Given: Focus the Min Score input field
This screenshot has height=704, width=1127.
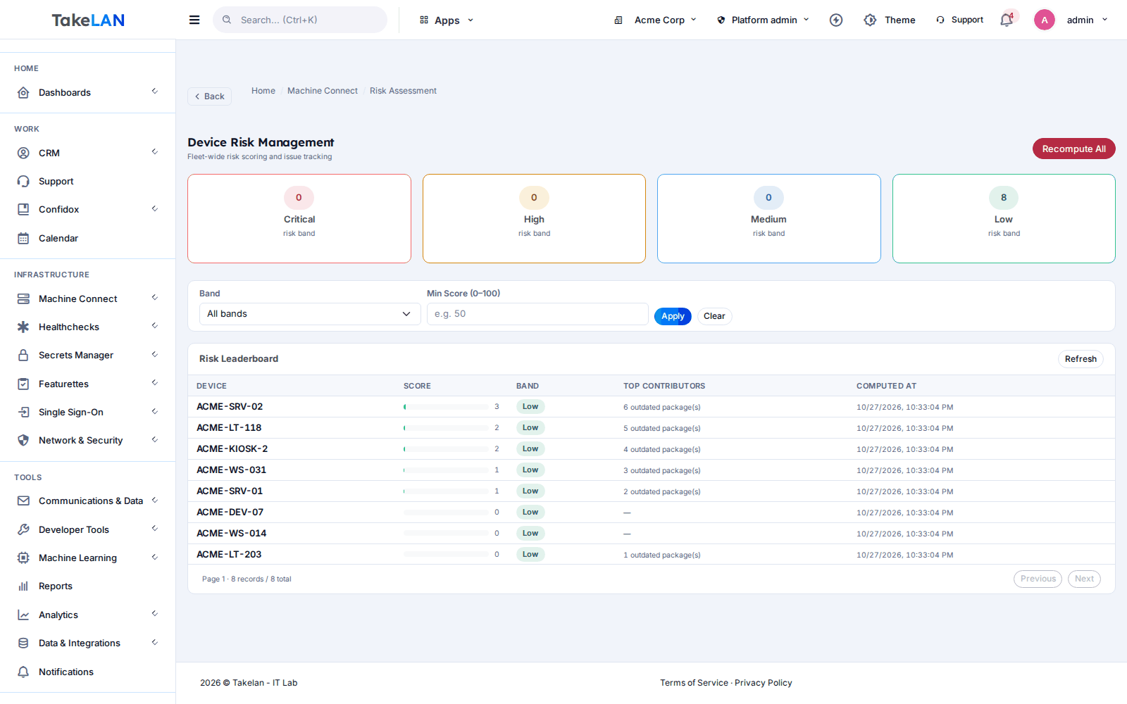Looking at the screenshot, I should tap(537, 314).
